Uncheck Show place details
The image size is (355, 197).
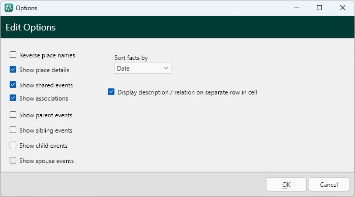13,70
